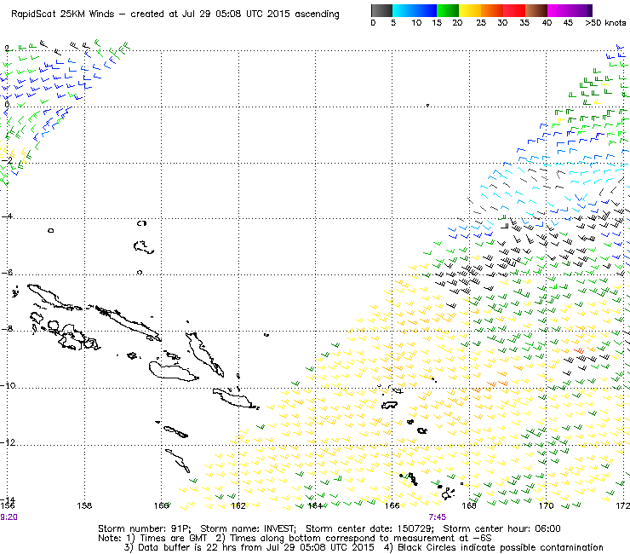This screenshot has width=630, height=554.
Task: Click the '168' longitude axis label
Action: pos(469,505)
